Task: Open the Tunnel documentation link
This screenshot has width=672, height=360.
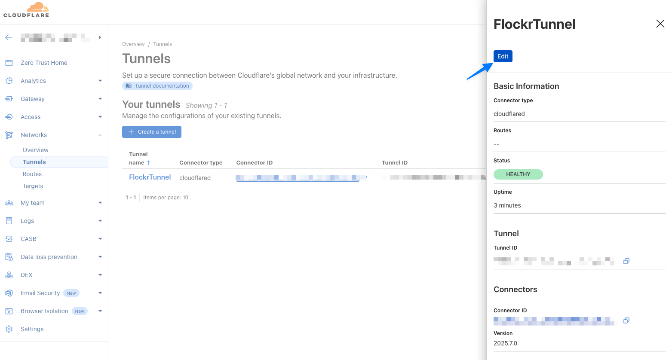Action: [157, 86]
